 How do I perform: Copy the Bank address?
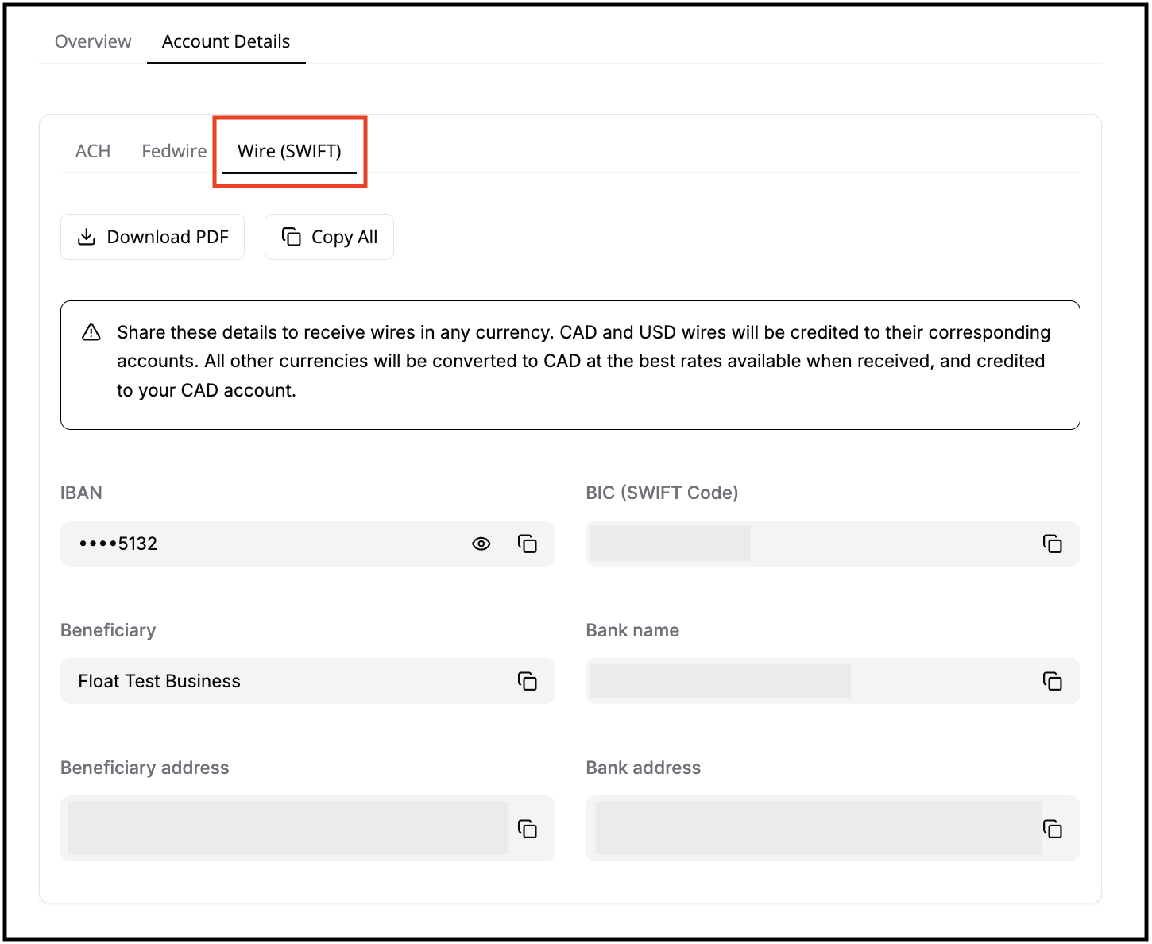coord(1052,829)
